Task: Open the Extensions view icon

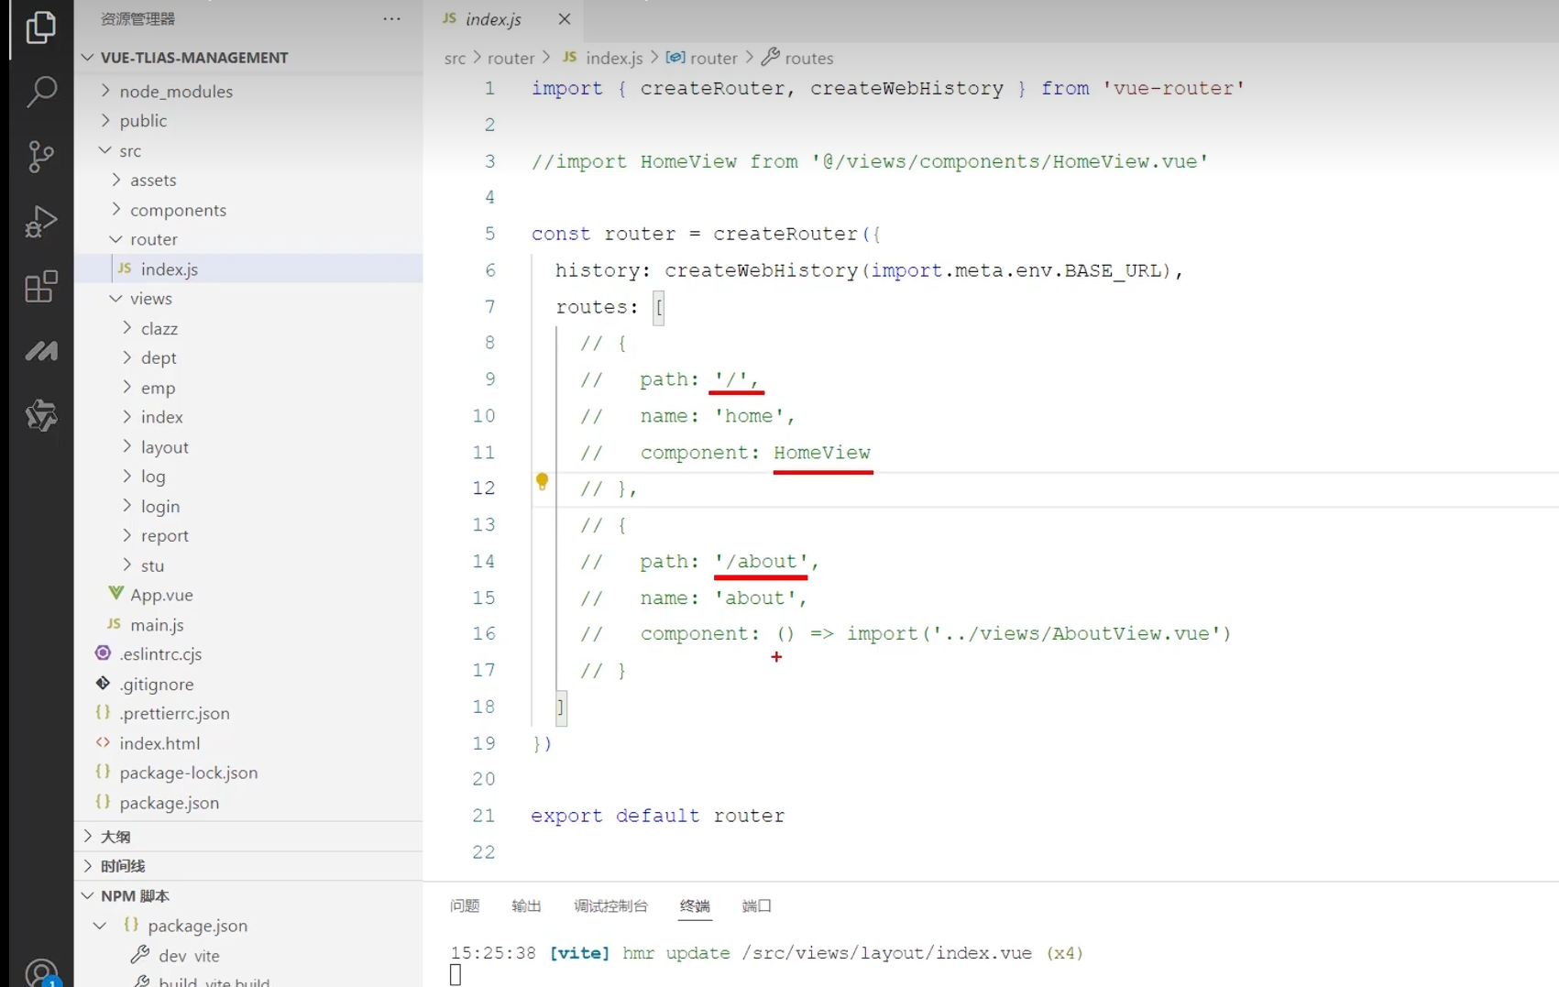Action: click(x=40, y=287)
